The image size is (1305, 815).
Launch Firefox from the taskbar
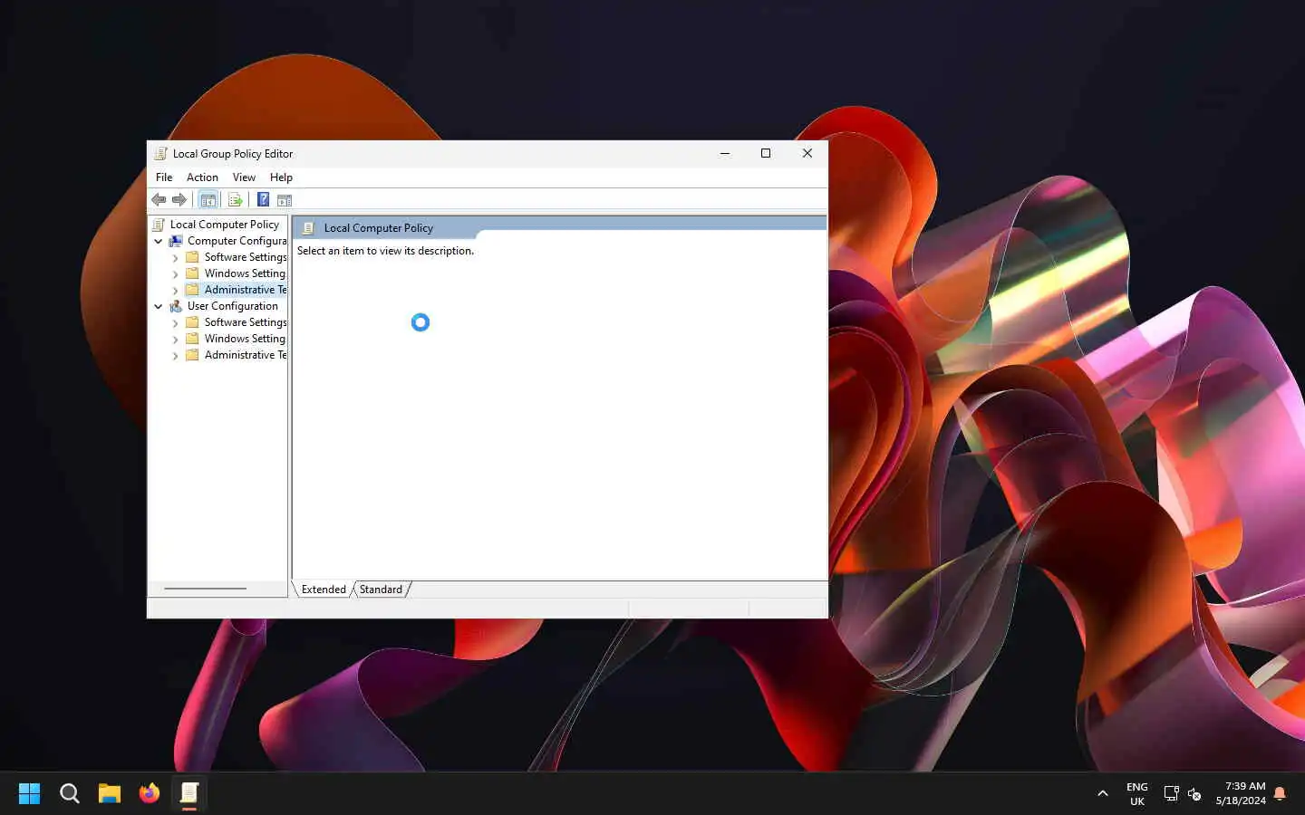tap(150, 793)
